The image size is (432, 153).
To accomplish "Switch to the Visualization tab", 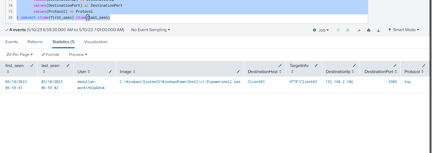I will (x=96, y=42).
